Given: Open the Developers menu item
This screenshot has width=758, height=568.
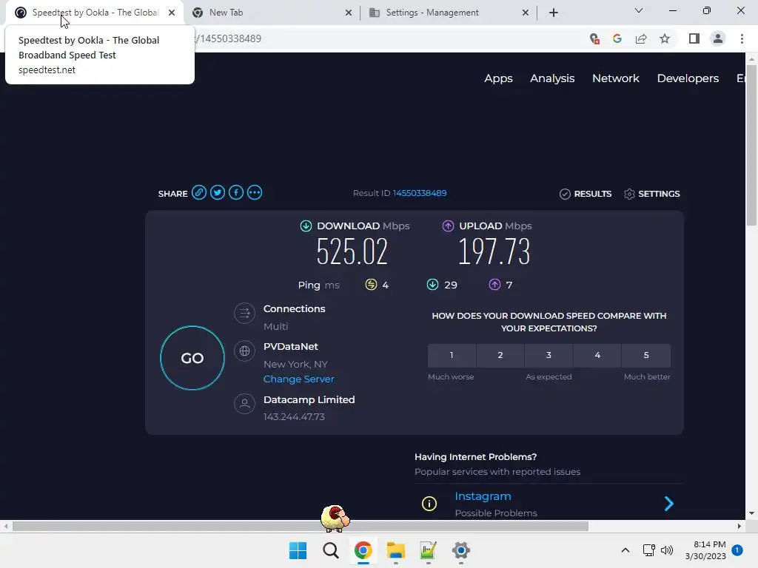Looking at the screenshot, I should [688, 78].
